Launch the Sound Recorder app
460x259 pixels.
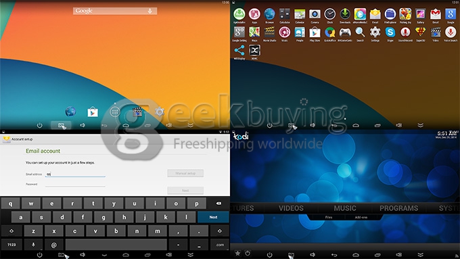[x=405, y=32]
